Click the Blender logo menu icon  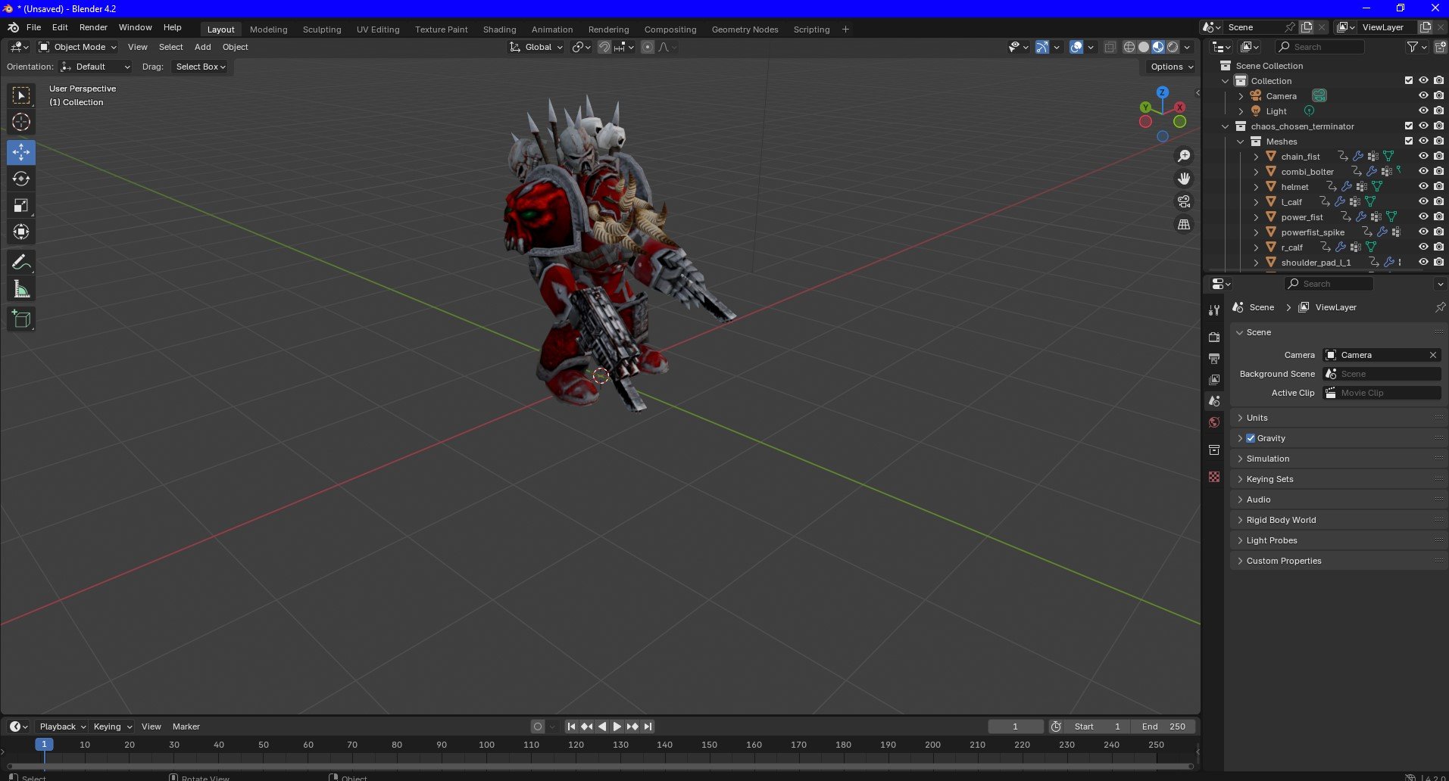click(x=13, y=27)
